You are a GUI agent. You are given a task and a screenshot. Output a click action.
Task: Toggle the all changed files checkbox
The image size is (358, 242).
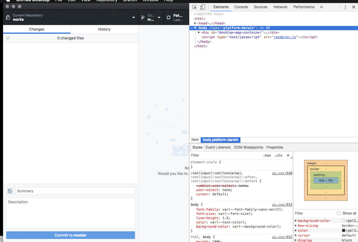[x=8, y=38]
